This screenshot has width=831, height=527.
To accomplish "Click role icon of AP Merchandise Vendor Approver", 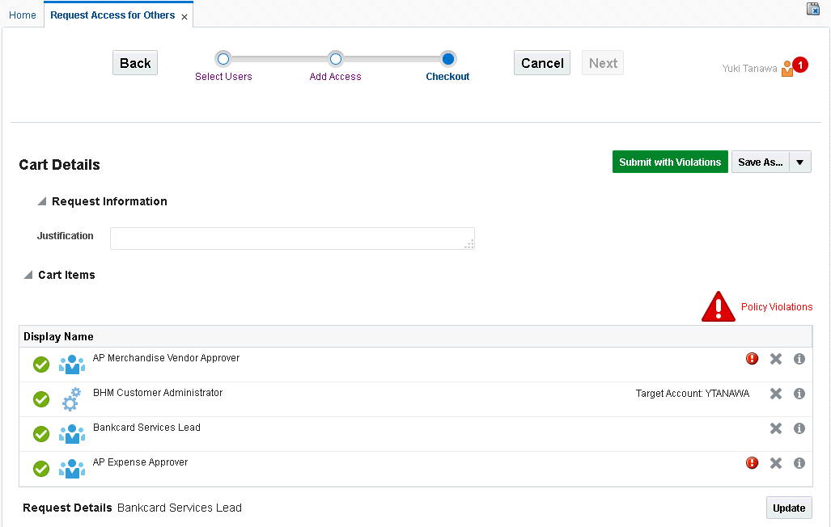I will point(72,365).
